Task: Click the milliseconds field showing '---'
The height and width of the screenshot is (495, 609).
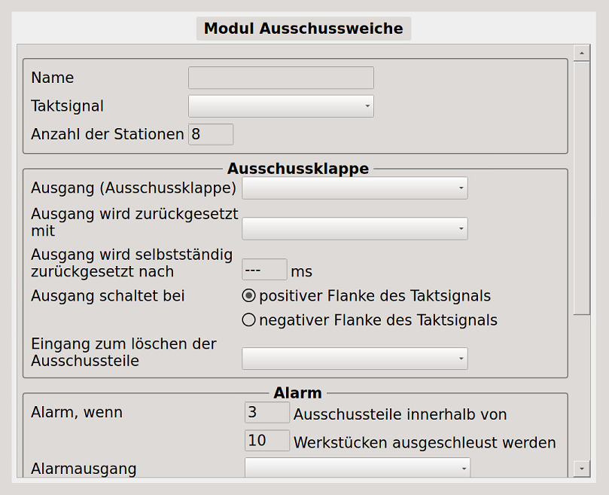Action: (264, 268)
